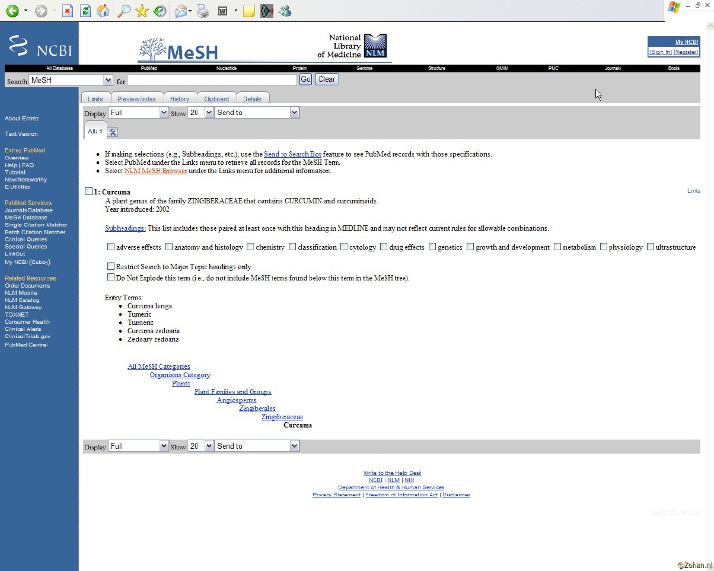
Task: Click the Edit with Word toolbar icon
Action: click(224, 11)
